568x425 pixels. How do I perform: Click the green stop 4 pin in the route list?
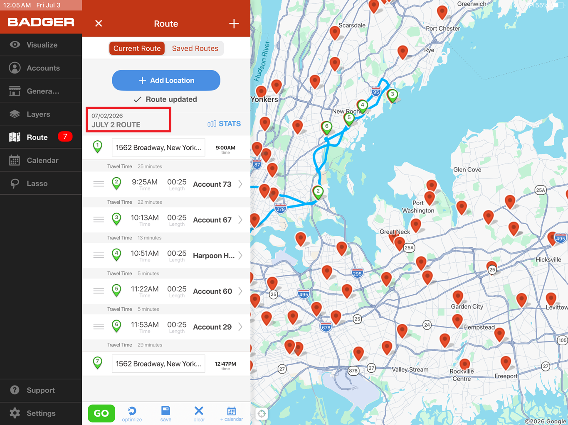pos(117,255)
